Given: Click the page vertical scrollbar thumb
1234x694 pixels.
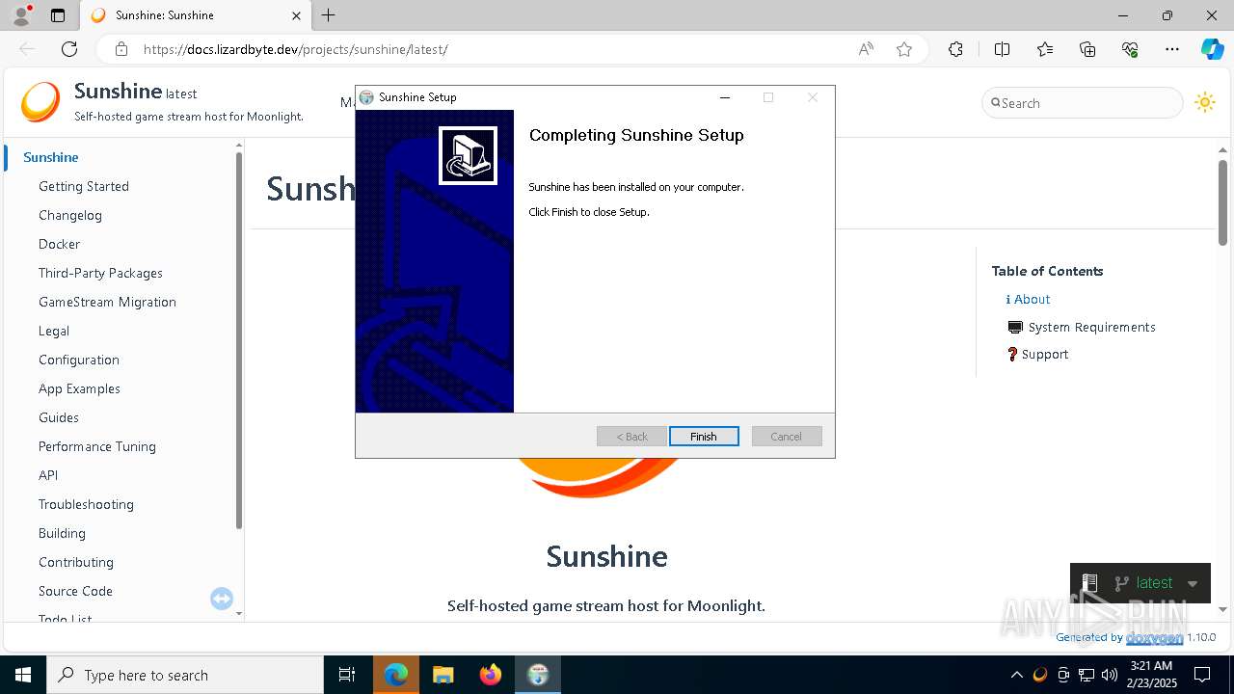Looking at the screenshot, I should click(1222, 201).
